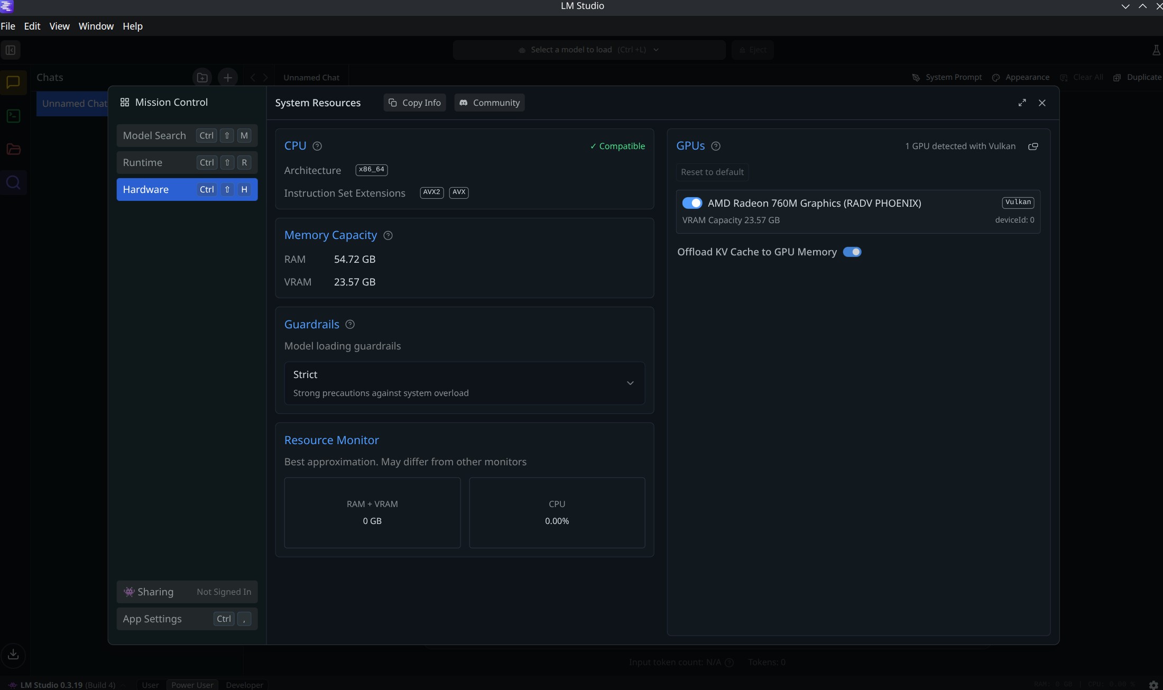Viewport: 1163px width, 690px height.
Task: Click the 54.72 GB RAM value
Action: tap(355, 260)
